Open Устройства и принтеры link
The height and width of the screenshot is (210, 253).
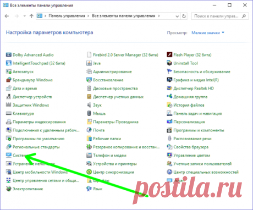pos(115,164)
